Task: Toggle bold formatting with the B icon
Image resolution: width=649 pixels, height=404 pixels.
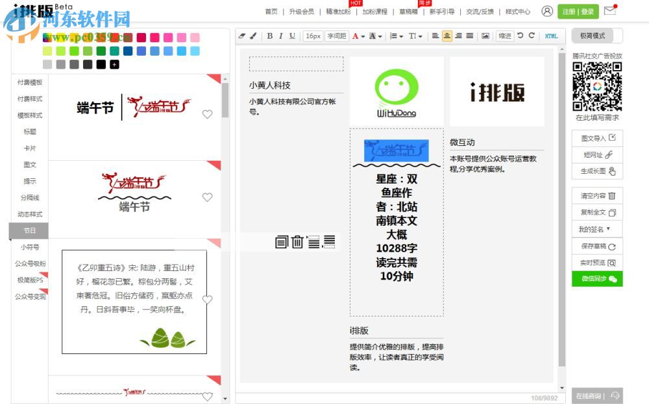Action: 269,36
